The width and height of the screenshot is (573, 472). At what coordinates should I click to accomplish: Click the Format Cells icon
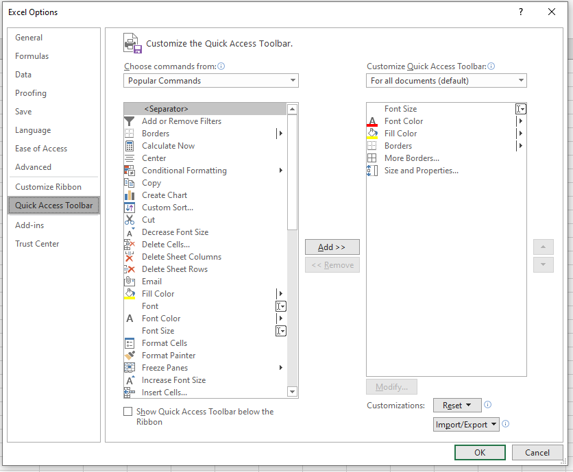pos(130,343)
